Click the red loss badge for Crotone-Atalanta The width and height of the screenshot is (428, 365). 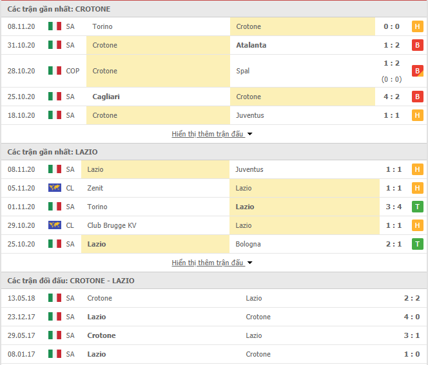pos(417,45)
